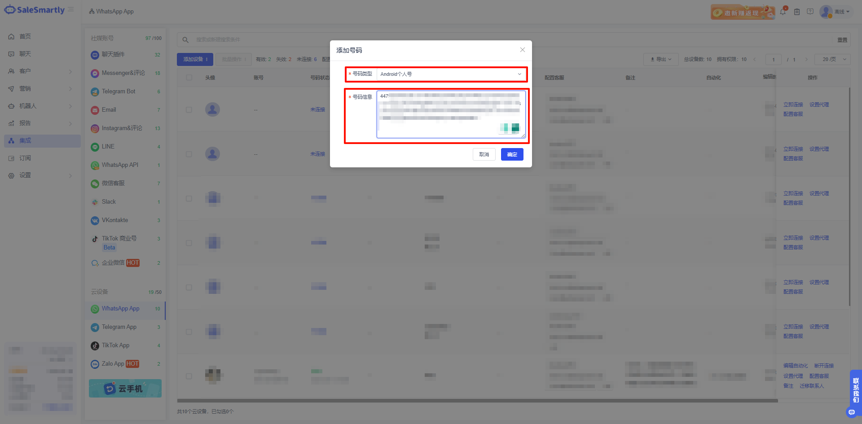The width and height of the screenshot is (862, 424).
Task: Click the Instagram&评论 channel icon
Action: [x=95, y=128]
